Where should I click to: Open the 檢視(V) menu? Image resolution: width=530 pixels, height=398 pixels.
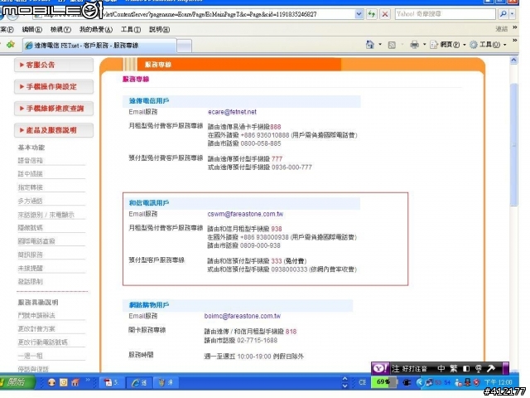[60, 30]
